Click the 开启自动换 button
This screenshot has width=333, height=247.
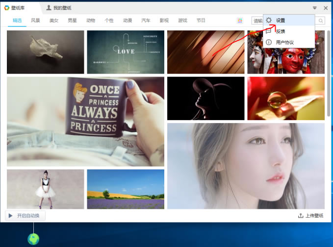(x=26, y=216)
